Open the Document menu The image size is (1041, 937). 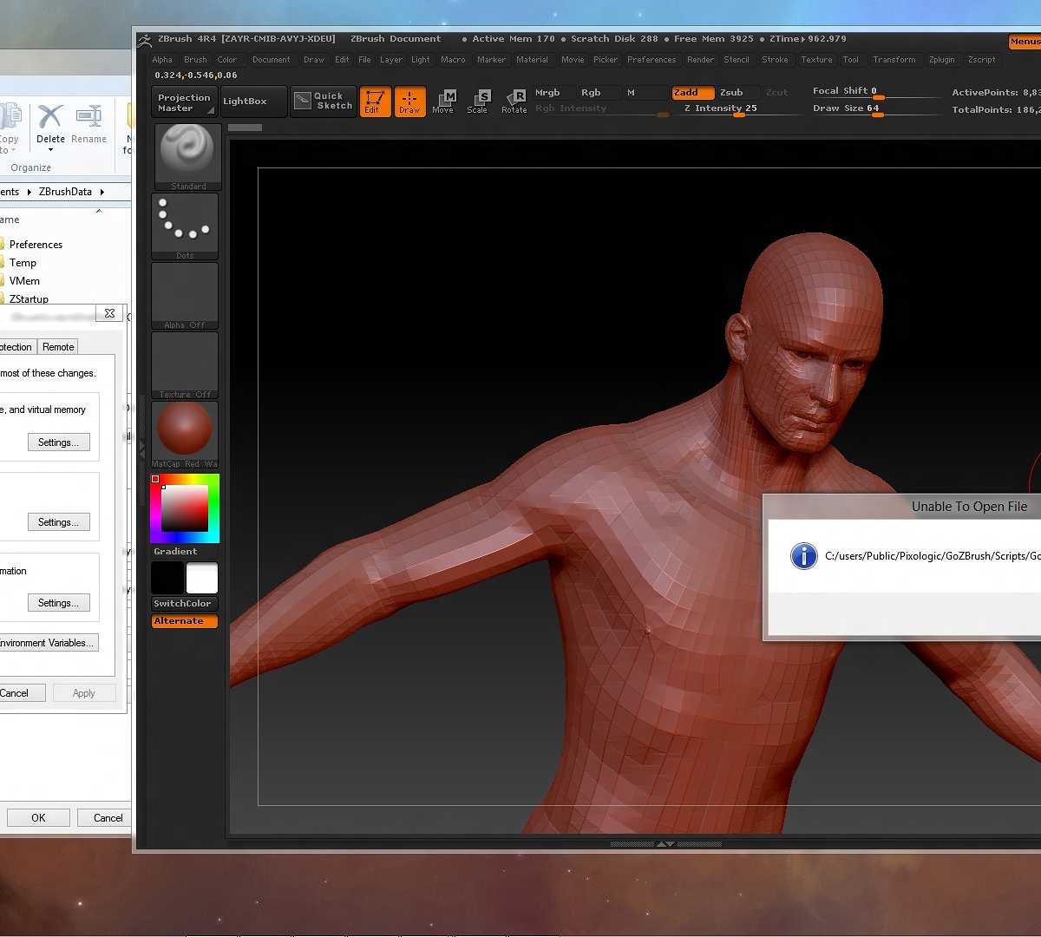[x=272, y=60]
